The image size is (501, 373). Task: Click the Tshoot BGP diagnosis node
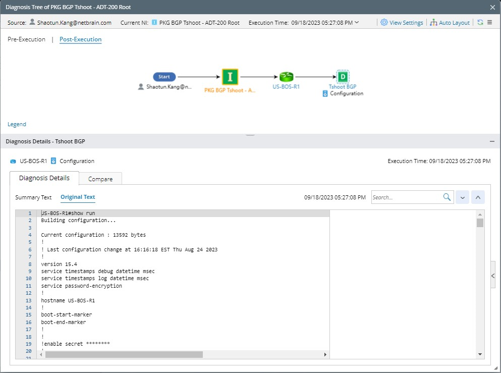343,77
